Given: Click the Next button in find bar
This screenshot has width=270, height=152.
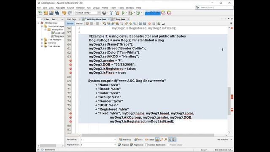Looking at the screenshot, I should (x=138, y=140).
